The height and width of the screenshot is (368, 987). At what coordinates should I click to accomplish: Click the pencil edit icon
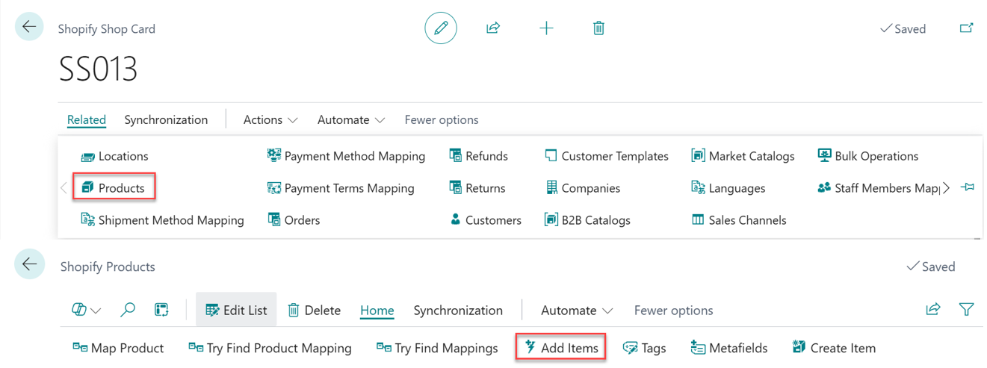pos(441,28)
